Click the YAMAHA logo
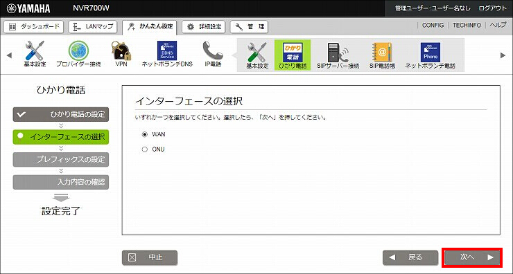The width and height of the screenshot is (513, 274). click(28, 8)
